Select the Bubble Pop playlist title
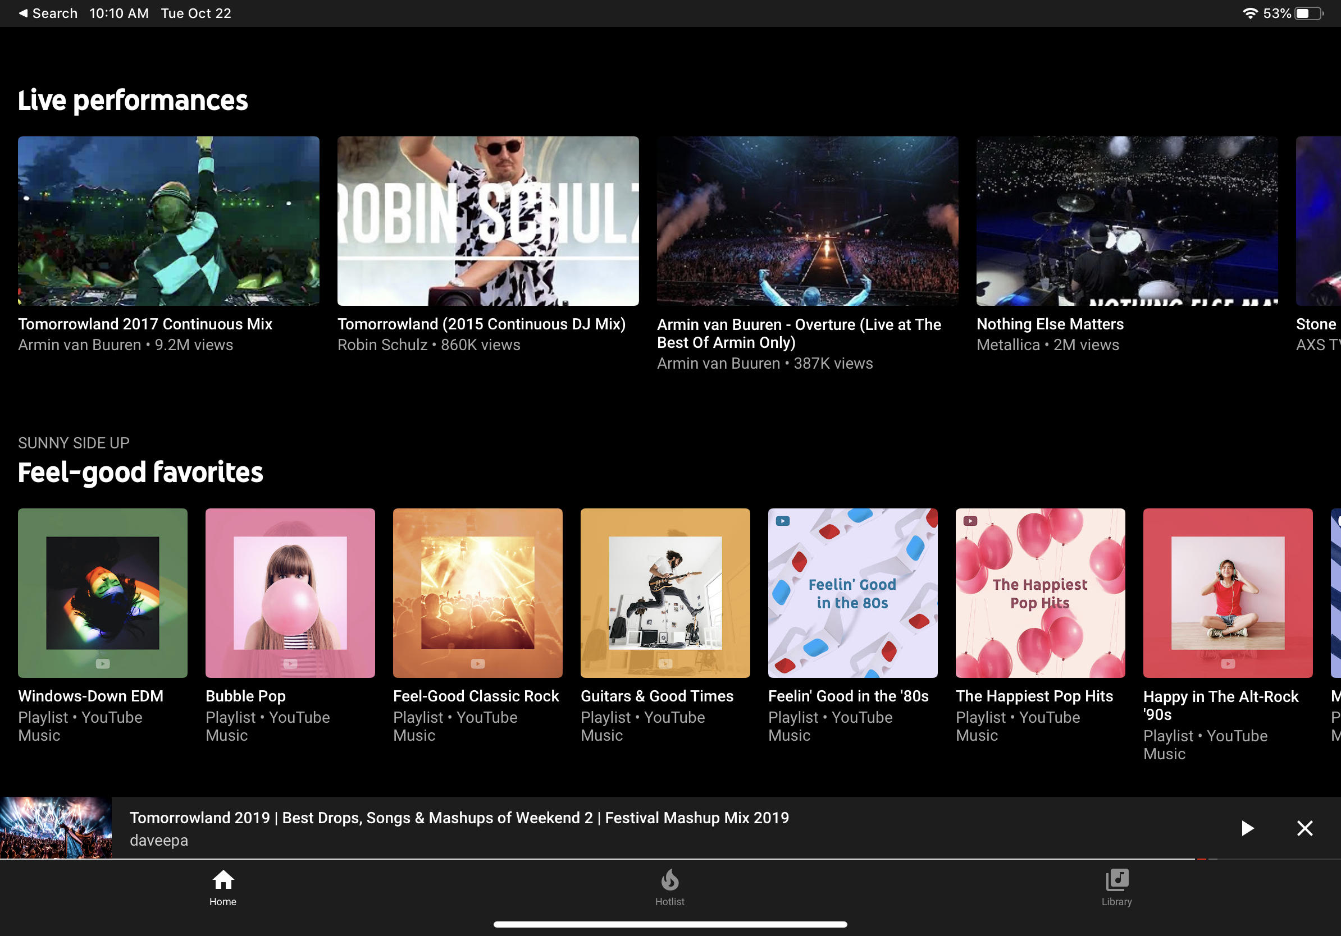Viewport: 1341px width, 936px height. point(245,696)
